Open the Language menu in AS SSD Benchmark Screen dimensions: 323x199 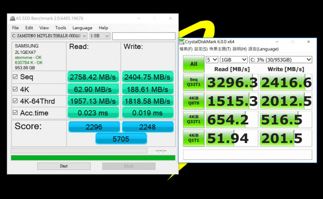coord(82,28)
